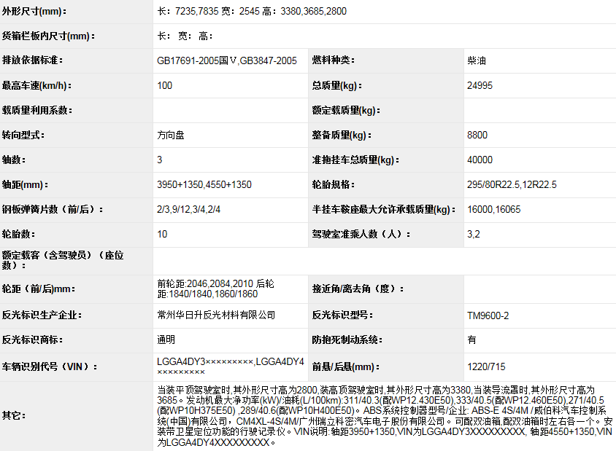
Task: Click the 轮胎数 value 10
Action: [162, 234]
